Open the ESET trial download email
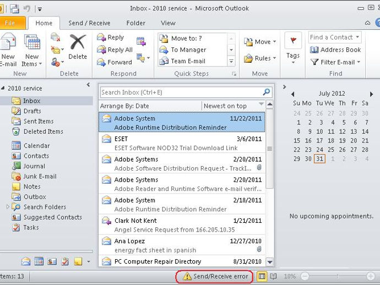The width and height of the screenshot is (380, 285). point(182,143)
